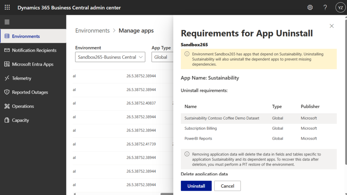This screenshot has height=195, width=347.
Task: Collapse the hamburger navigation menu
Action: pyautogui.click(x=7, y=22)
